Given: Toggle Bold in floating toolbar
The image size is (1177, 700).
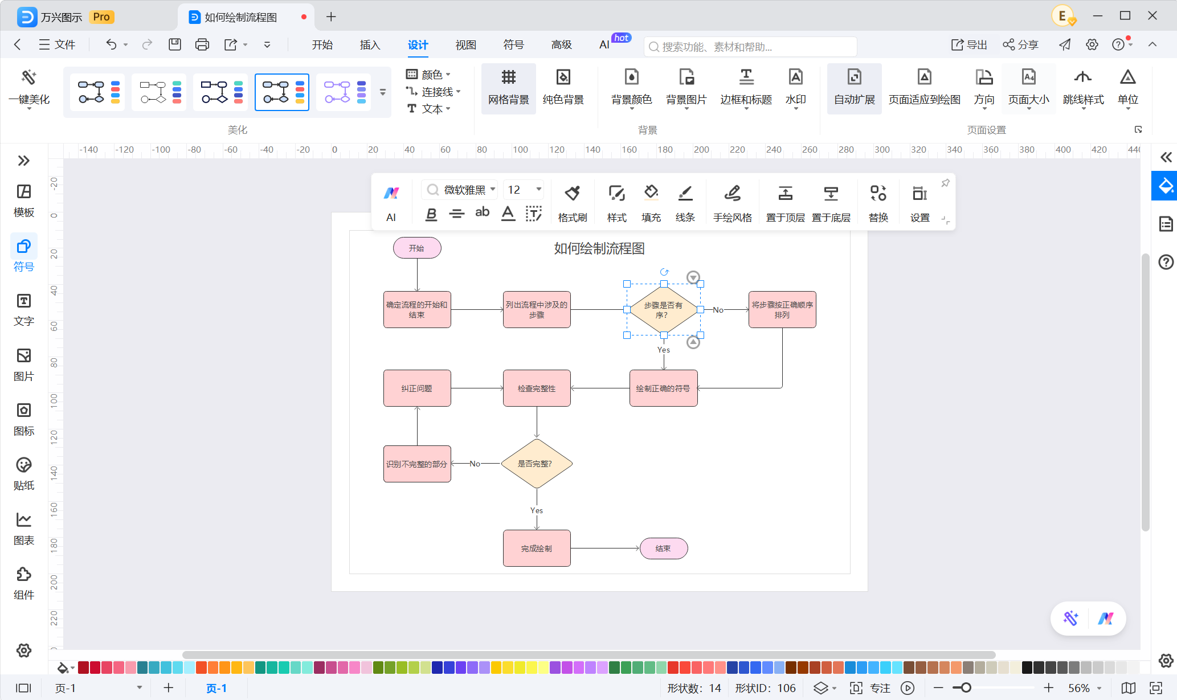Looking at the screenshot, I should point(431,214).
